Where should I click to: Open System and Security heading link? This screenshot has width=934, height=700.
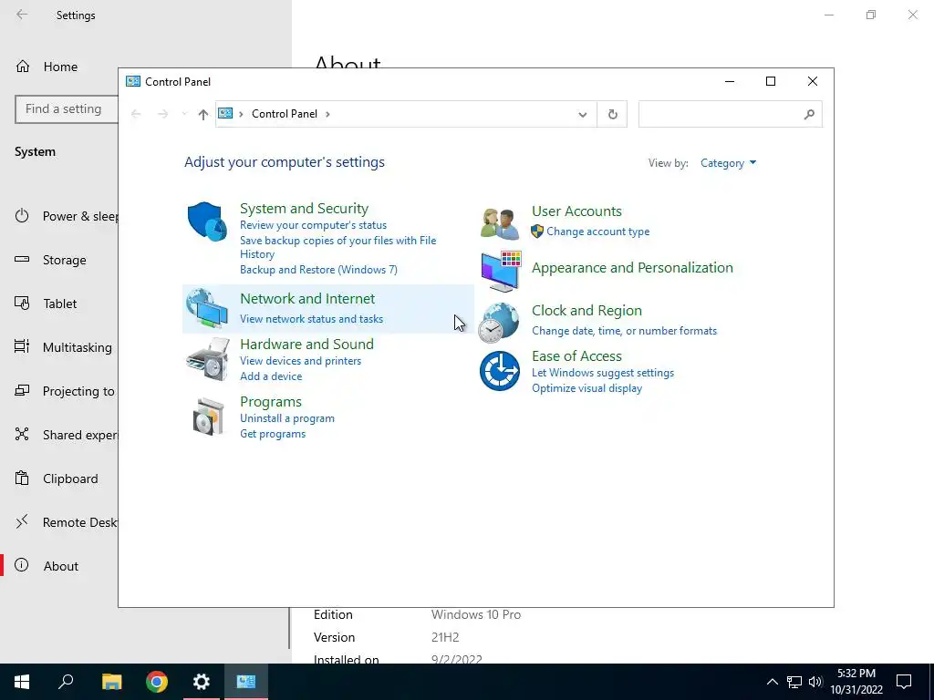[304, 209]
